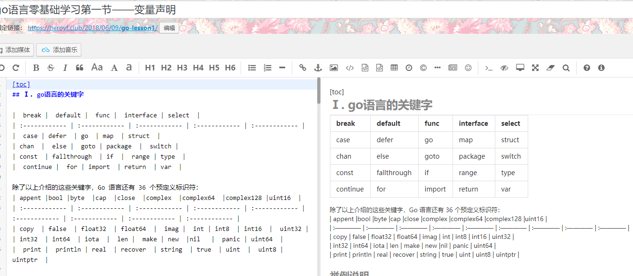Insert an H6 heading
The height and width of the screenshot is (276, 633).
pyautogui.click(x=230, y=68)
